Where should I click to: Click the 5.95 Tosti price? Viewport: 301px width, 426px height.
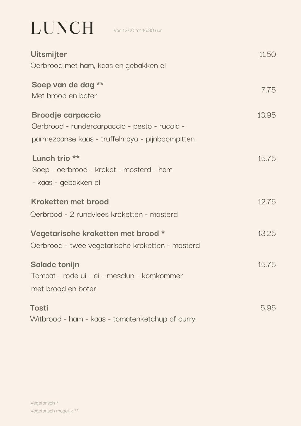268,308
